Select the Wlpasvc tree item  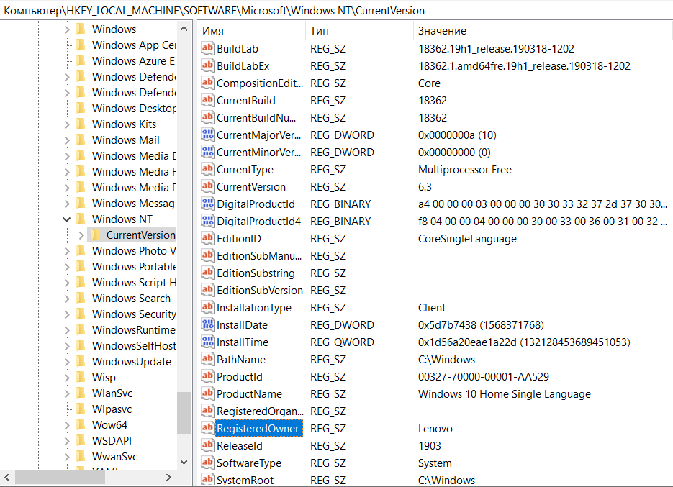tap(112, 409)
